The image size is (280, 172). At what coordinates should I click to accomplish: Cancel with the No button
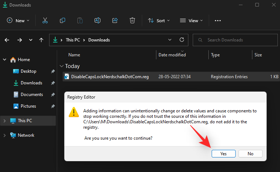point(250,153)
